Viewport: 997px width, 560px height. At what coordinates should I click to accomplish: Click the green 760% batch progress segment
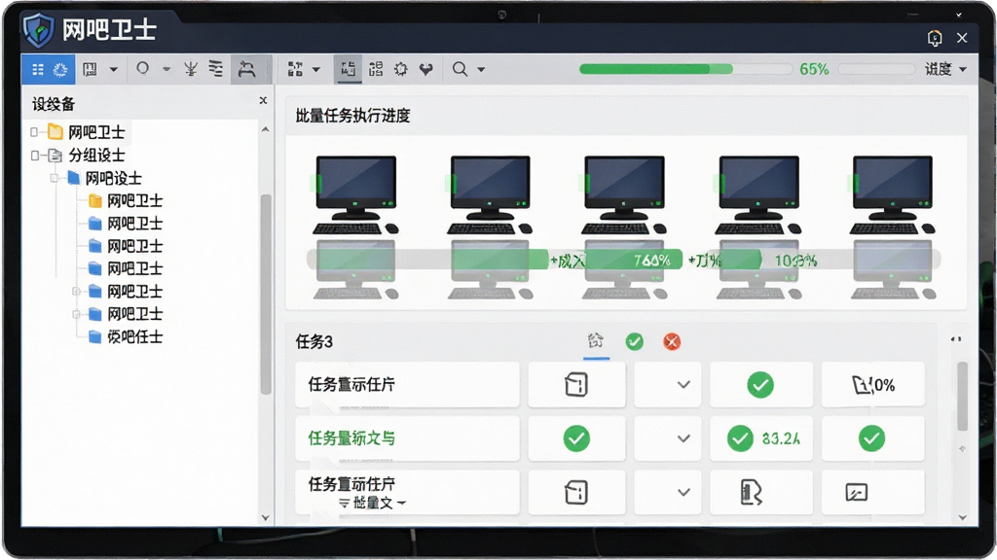[633, 260]
